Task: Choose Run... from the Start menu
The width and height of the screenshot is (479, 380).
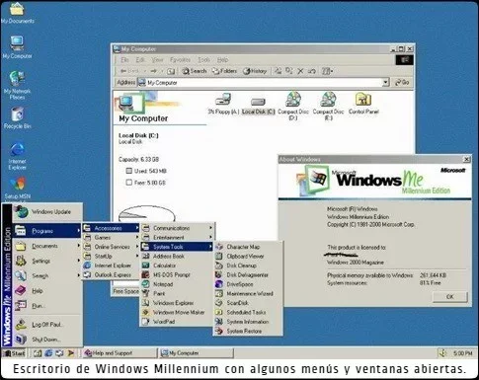Action: [x=47, y=306]
